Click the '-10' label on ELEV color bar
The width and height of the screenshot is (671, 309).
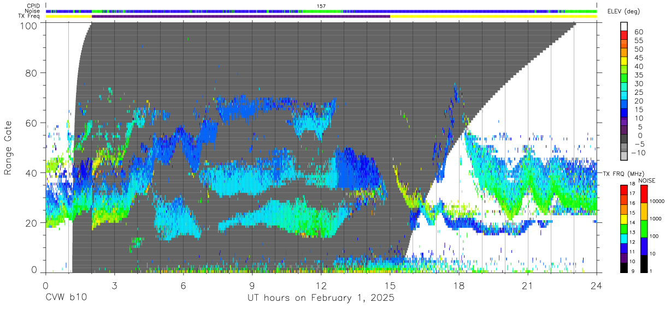[639, 153]
